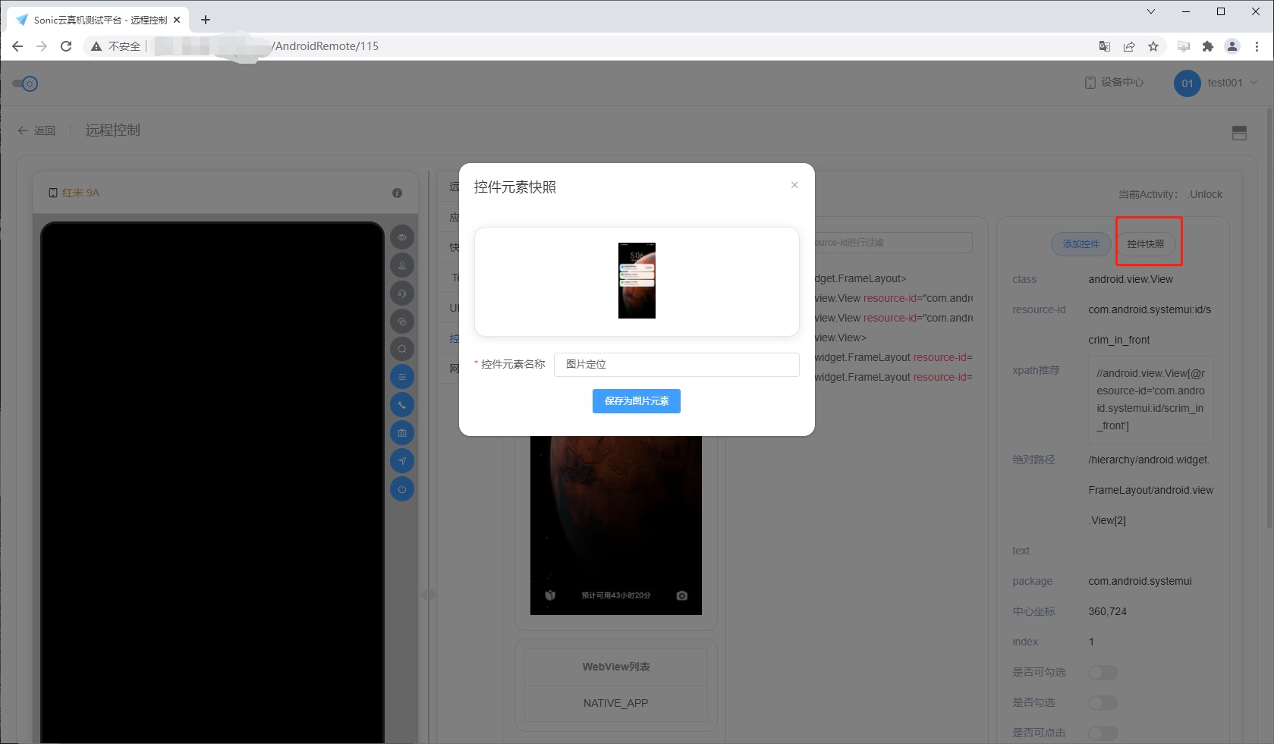Navigate back in the browser
The image size is (1274, 744).
pyautogui.click(x=17, y=46)
